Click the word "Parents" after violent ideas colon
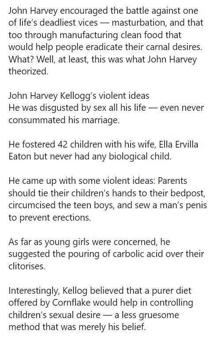The image size is (214, 346). 173,181
